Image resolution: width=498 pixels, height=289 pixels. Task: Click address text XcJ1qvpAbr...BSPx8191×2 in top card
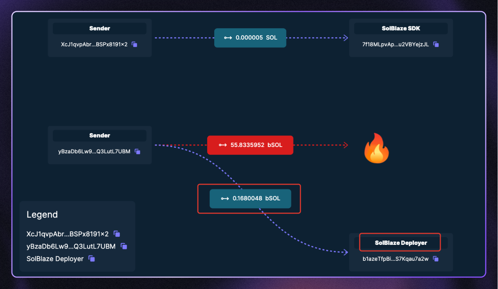94,45
